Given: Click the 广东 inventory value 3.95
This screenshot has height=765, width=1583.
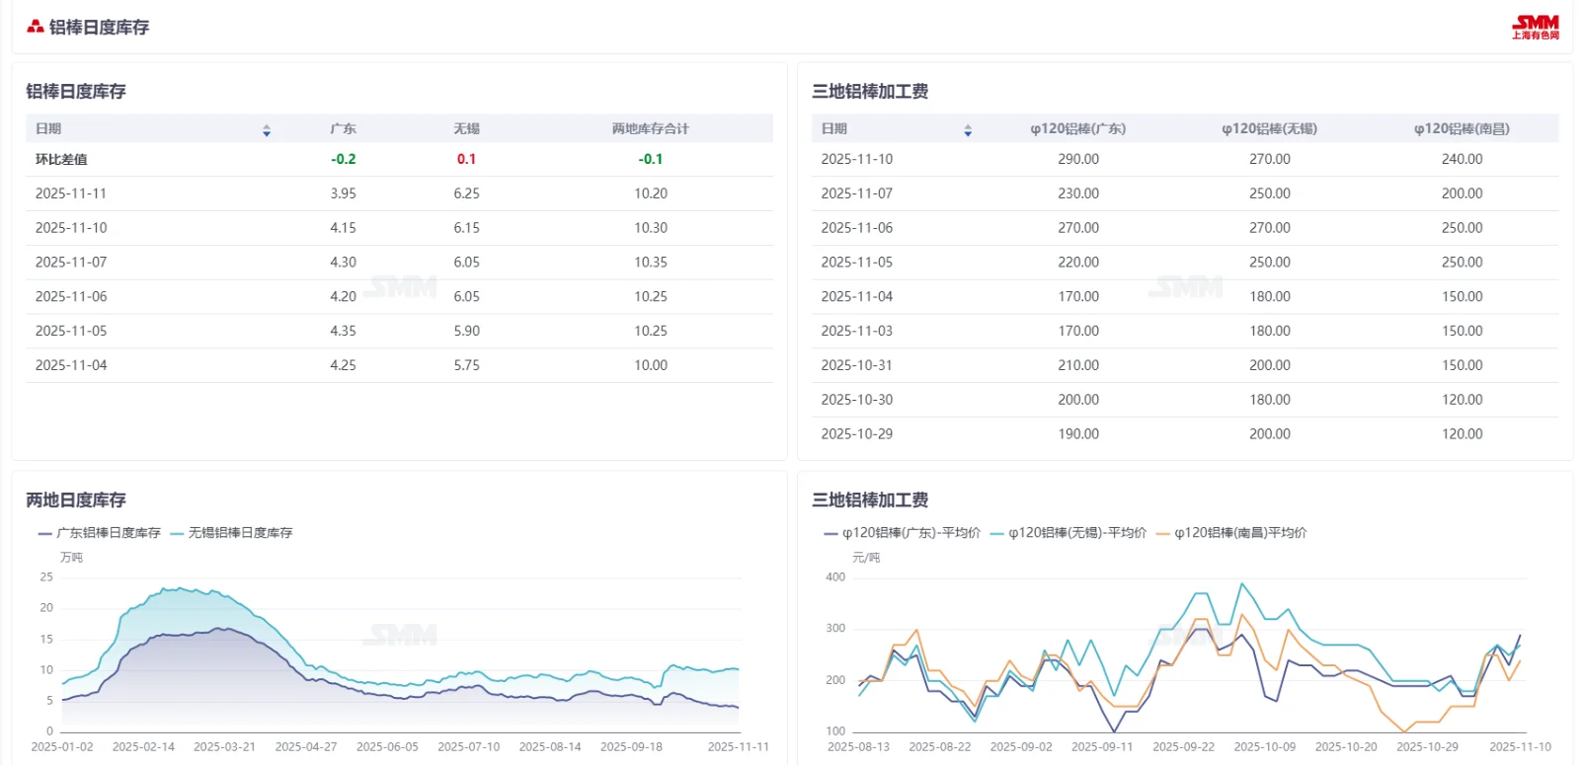Looking at the screenshot, I should [344, 193].
